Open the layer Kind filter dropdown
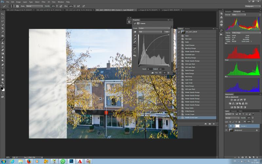The height and width of the screenshot is (164, 262). point(230,114)
